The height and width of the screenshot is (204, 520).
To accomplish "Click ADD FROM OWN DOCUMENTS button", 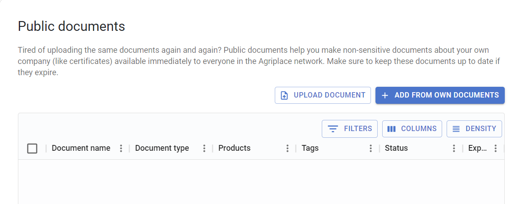I will click(x=440, y=95).
